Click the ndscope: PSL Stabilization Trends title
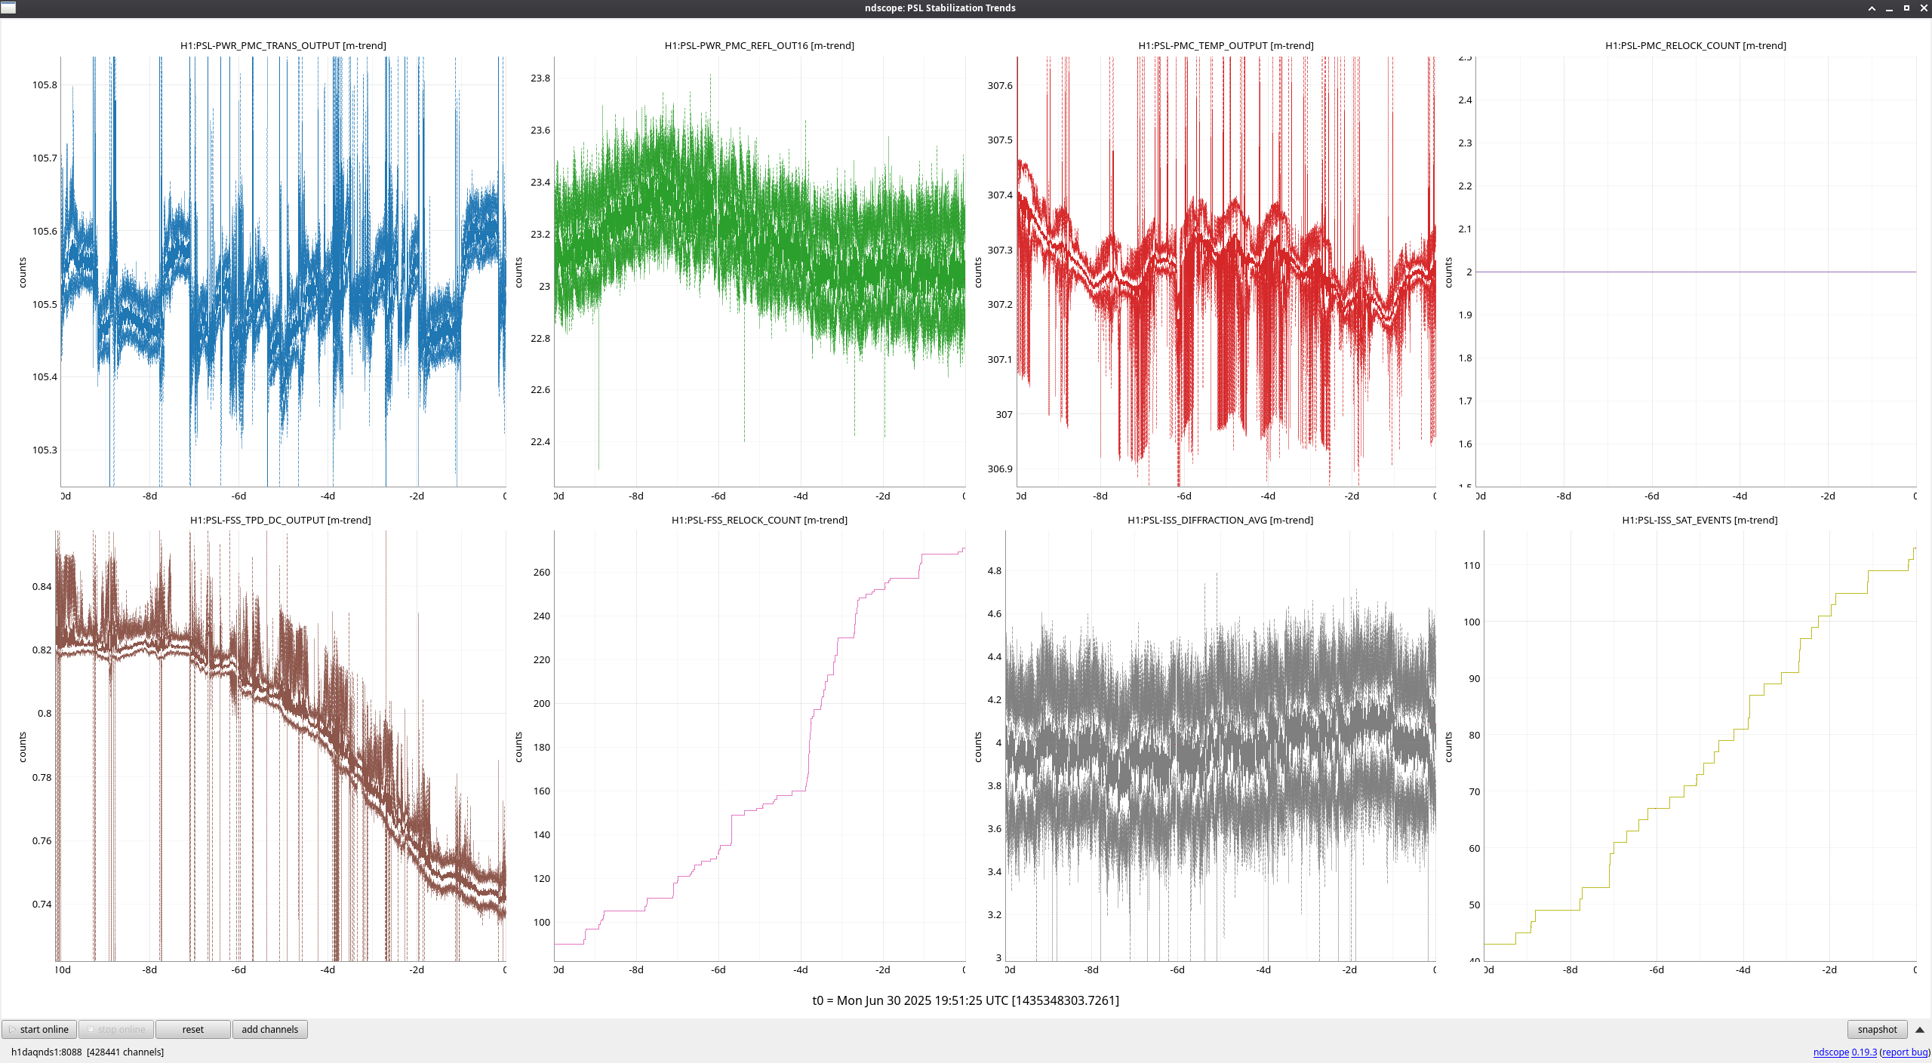The image size is (1932, 1063). (940, 8)
